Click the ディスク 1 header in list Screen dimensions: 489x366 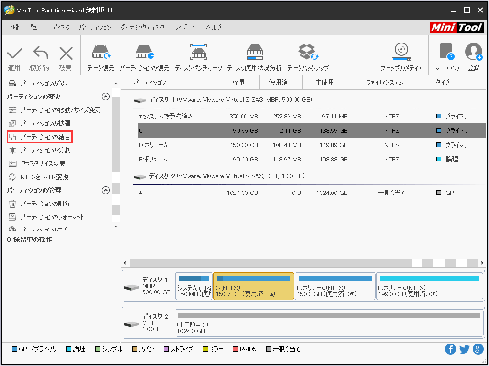coord(223,100)
